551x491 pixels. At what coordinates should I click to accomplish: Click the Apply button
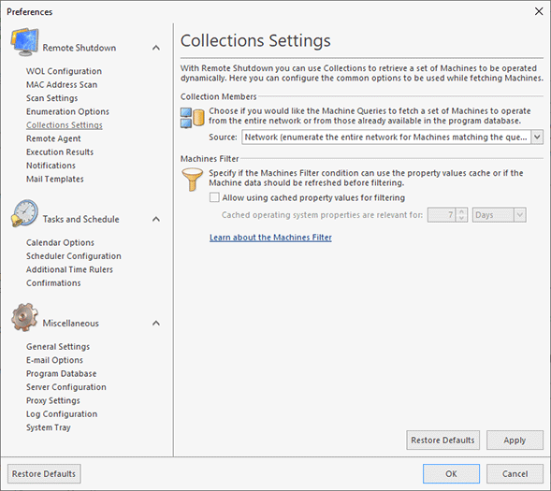coord(515,440)
